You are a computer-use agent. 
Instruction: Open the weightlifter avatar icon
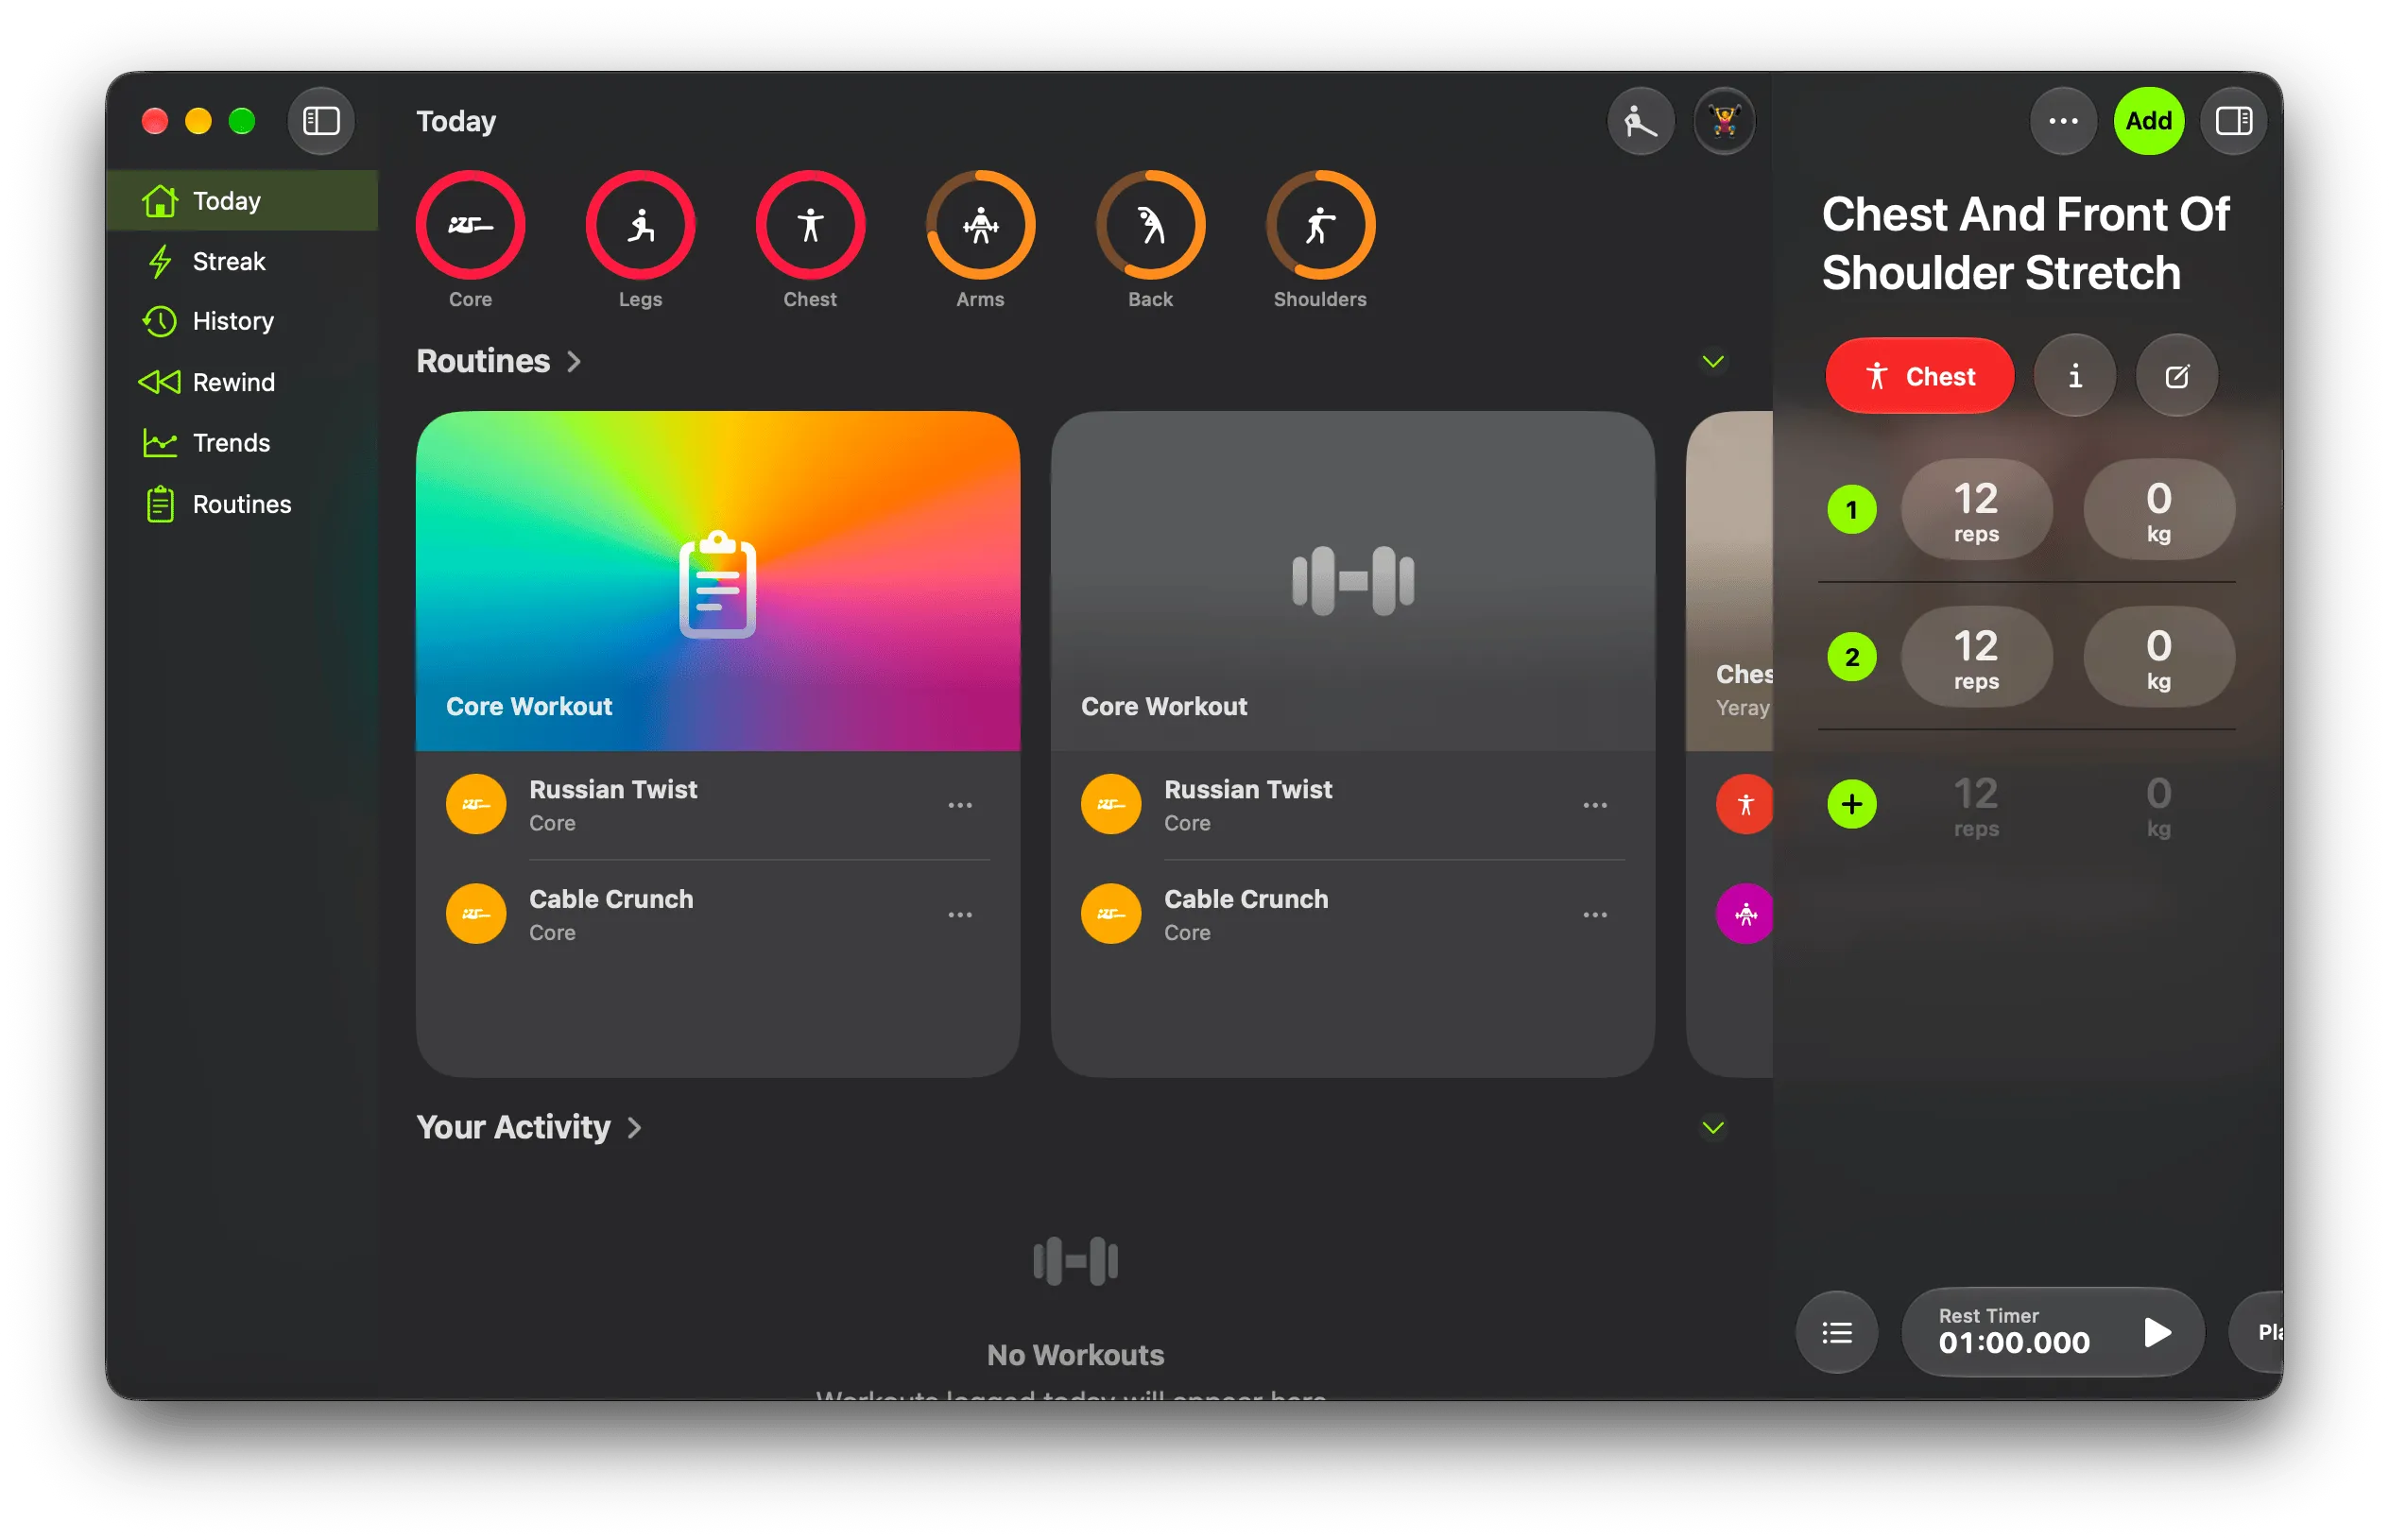(x=1724, y=121)
